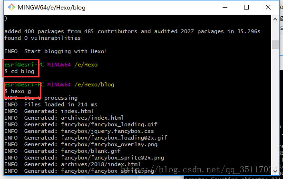
Task: Click the 'found 0 vulnerabilities' line
Action: (x=42, y=38)
